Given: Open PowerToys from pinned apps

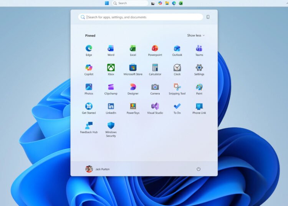Looking at the screenshot, I should (133, 108).
